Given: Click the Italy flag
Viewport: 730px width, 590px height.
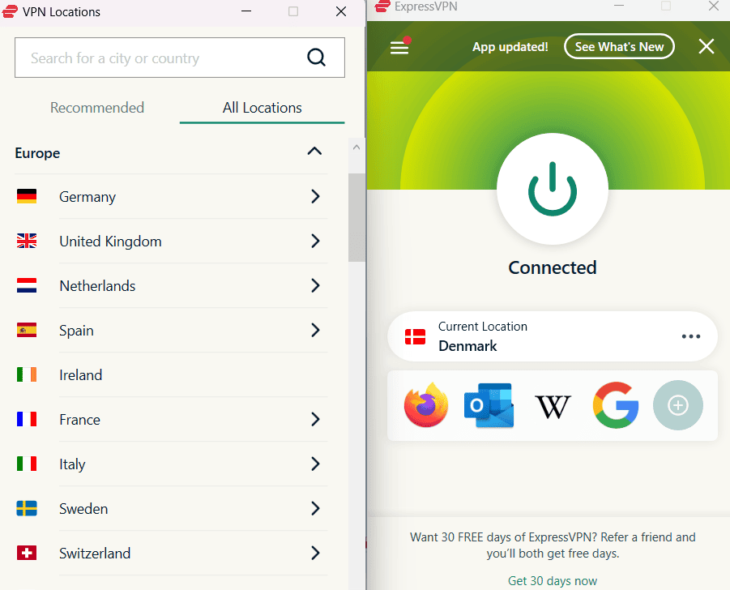Looking at the screenshot, I should [27, 464].
